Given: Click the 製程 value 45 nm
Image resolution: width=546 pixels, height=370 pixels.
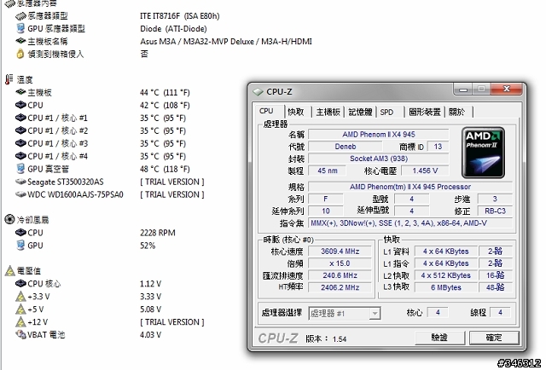Looking at the screenshot, I should tap(328, 171).
